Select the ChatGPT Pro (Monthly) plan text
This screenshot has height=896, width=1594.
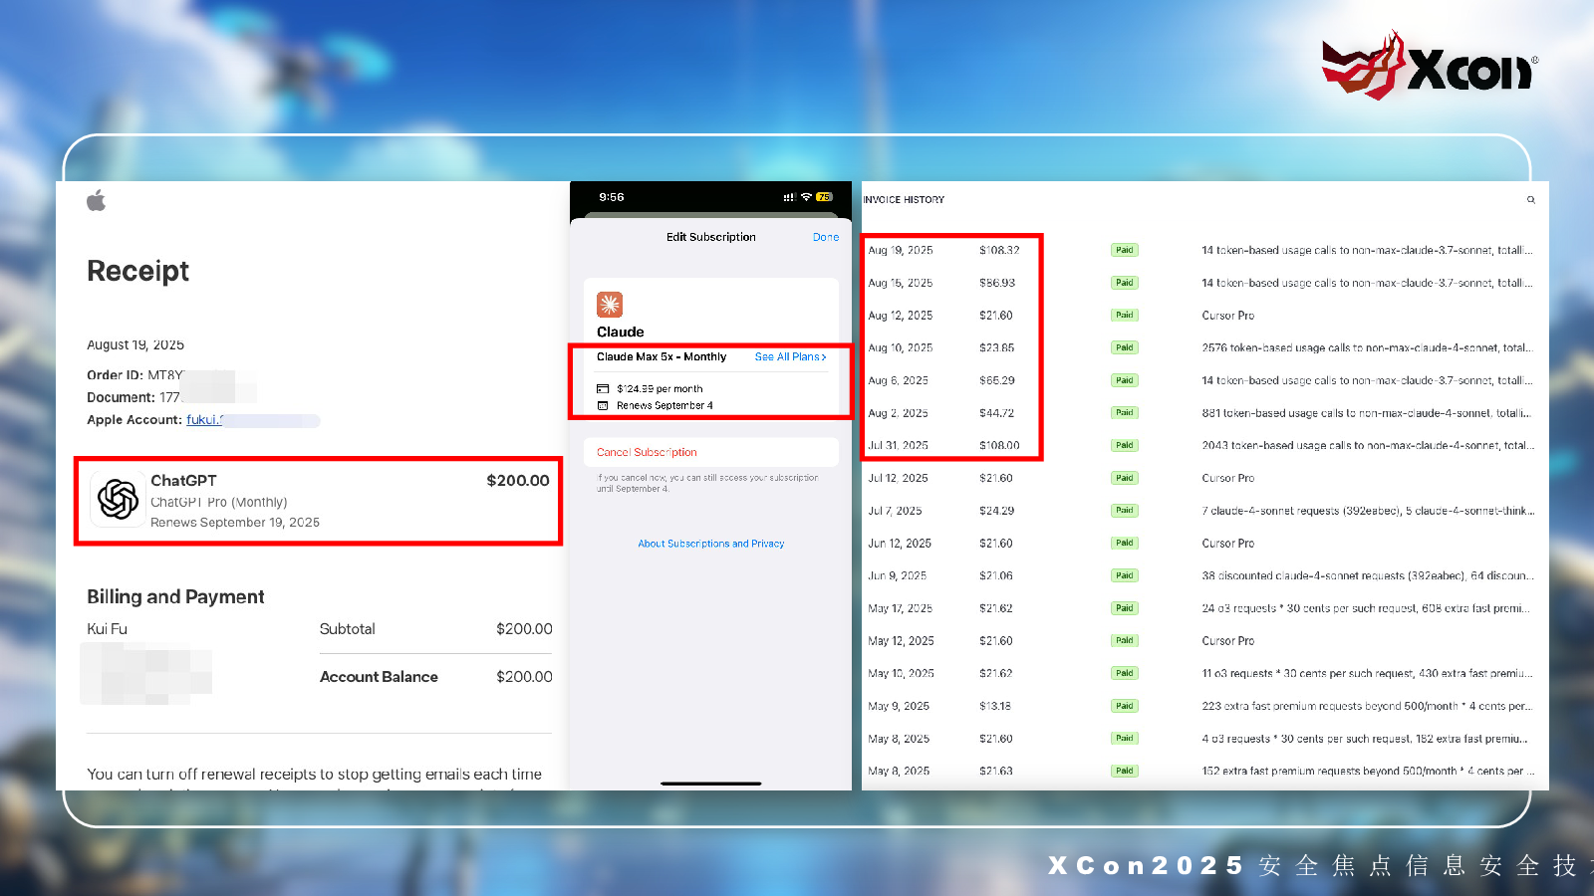coord(219,503)
